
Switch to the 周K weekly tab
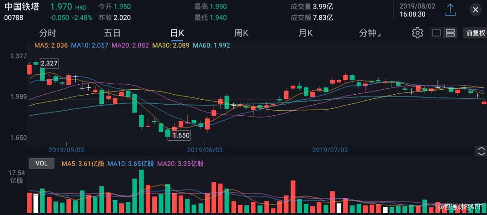[241, 33]
